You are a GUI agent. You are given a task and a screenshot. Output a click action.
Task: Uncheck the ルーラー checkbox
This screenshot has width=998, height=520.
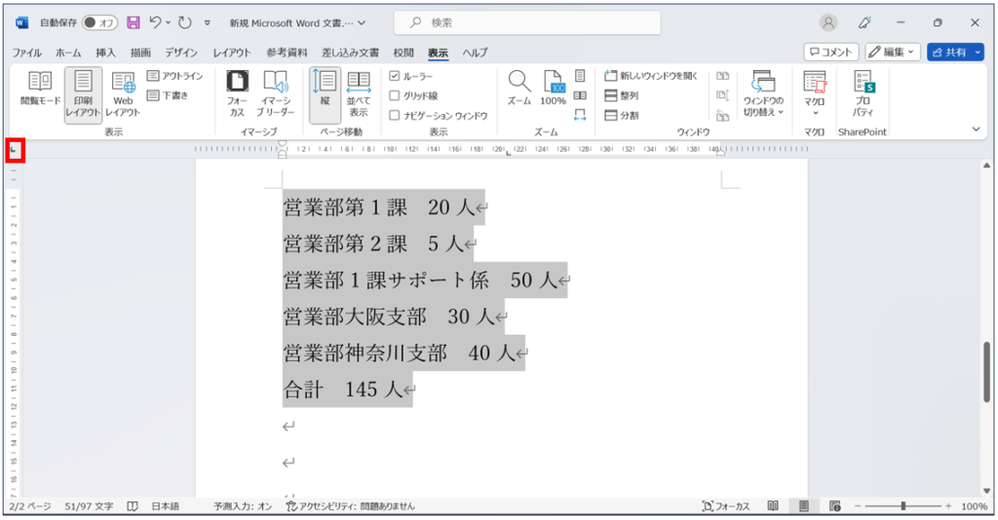[395, 76]
